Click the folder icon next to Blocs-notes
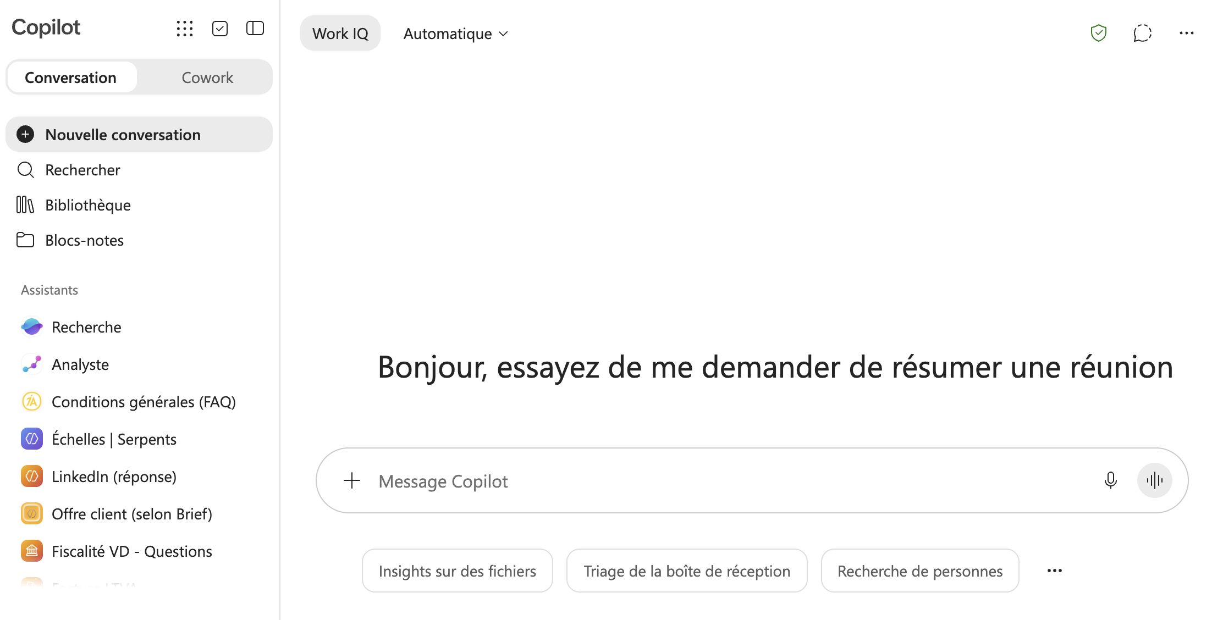The image size is (1212, 620). (x=25, y=240)
